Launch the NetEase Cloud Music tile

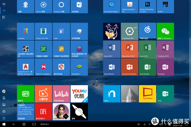pos(147,31)
